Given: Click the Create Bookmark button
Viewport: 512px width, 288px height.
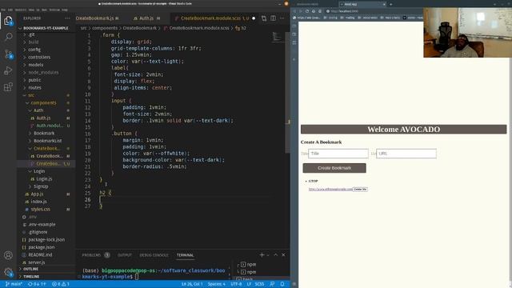Looking at the screenshot, I should point(334,168).
